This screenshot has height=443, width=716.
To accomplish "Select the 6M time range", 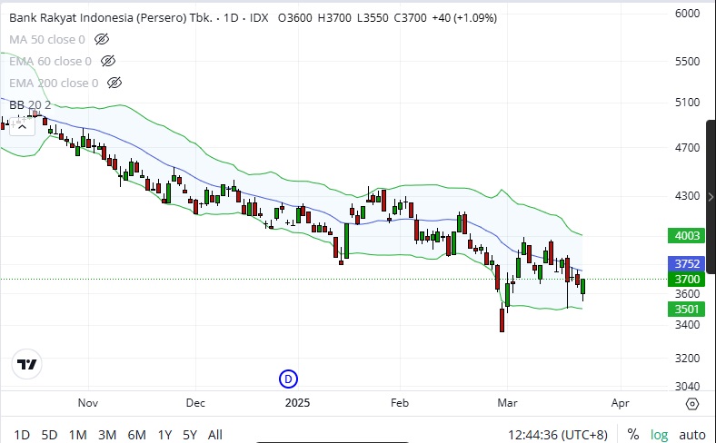I will [x=136, y=435].
